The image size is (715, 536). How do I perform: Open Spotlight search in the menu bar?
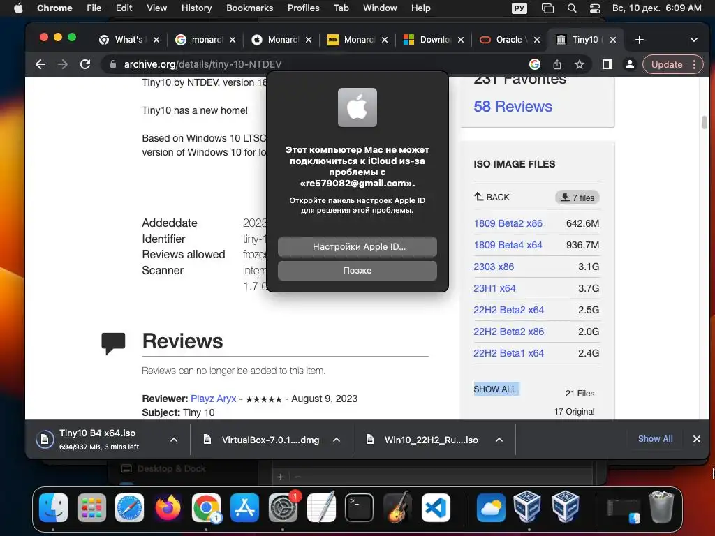[571, 8]
